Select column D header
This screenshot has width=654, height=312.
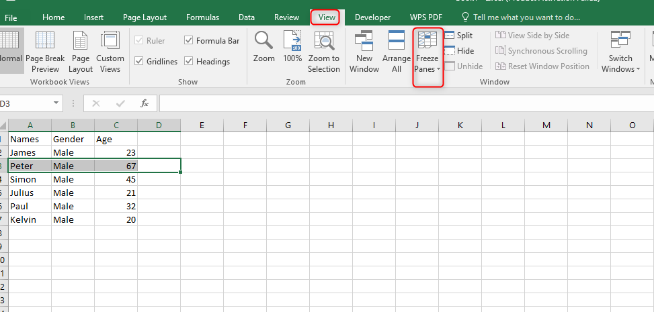tap(159, 125)
